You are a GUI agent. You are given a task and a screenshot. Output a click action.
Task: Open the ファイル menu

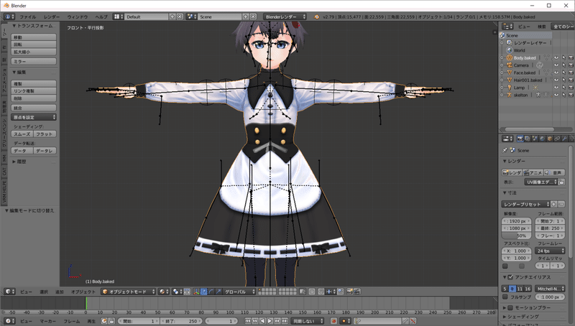tap(28, 17)
